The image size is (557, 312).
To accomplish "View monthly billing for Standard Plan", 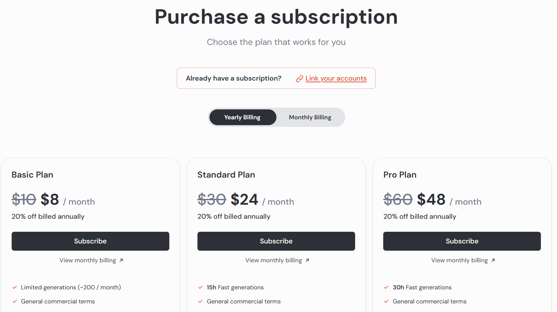I will point(274,260).
